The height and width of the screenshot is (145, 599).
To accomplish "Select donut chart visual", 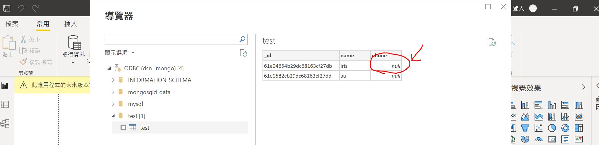I will pos(565,128).
